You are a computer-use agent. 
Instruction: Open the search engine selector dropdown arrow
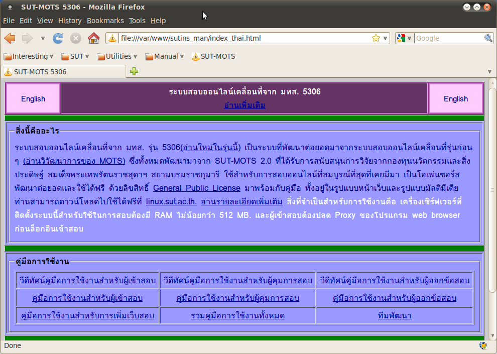click(409, 38)
